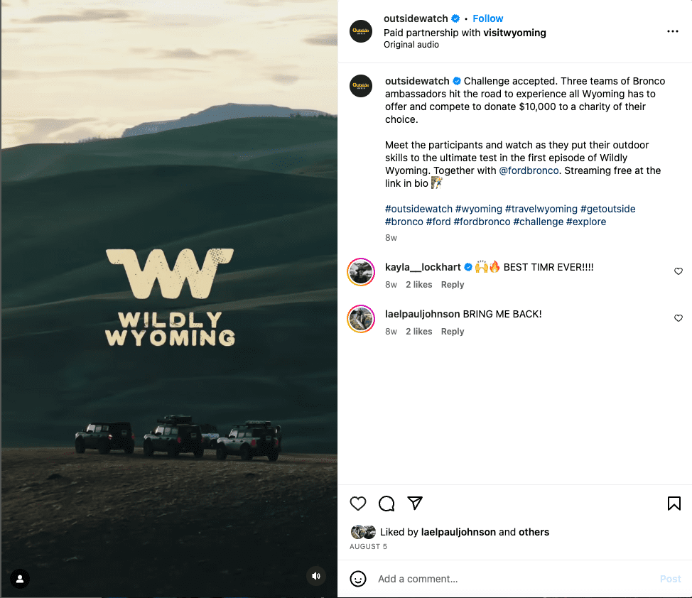
Task: Like the post with heart icon
Action: [358, 503]
